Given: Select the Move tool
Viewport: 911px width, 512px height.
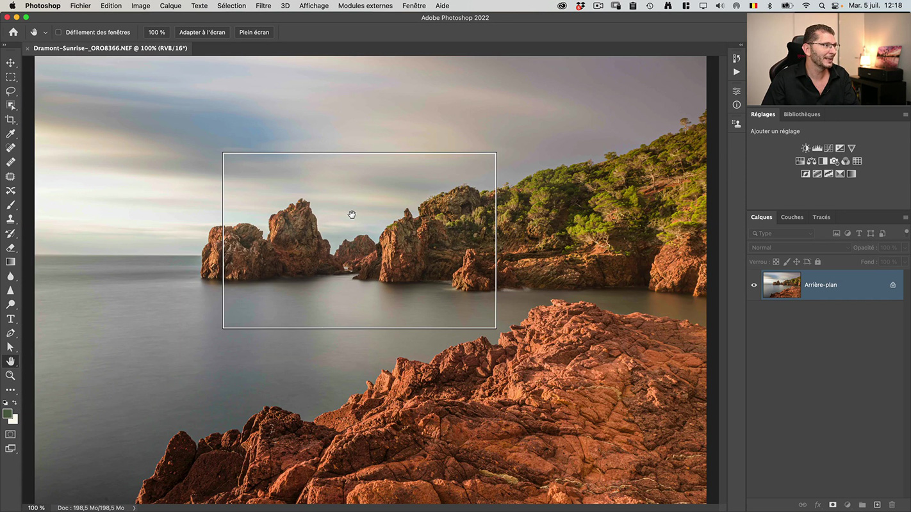Looking at the screenshot, I should pyautogui.click(x=10, y=63).
